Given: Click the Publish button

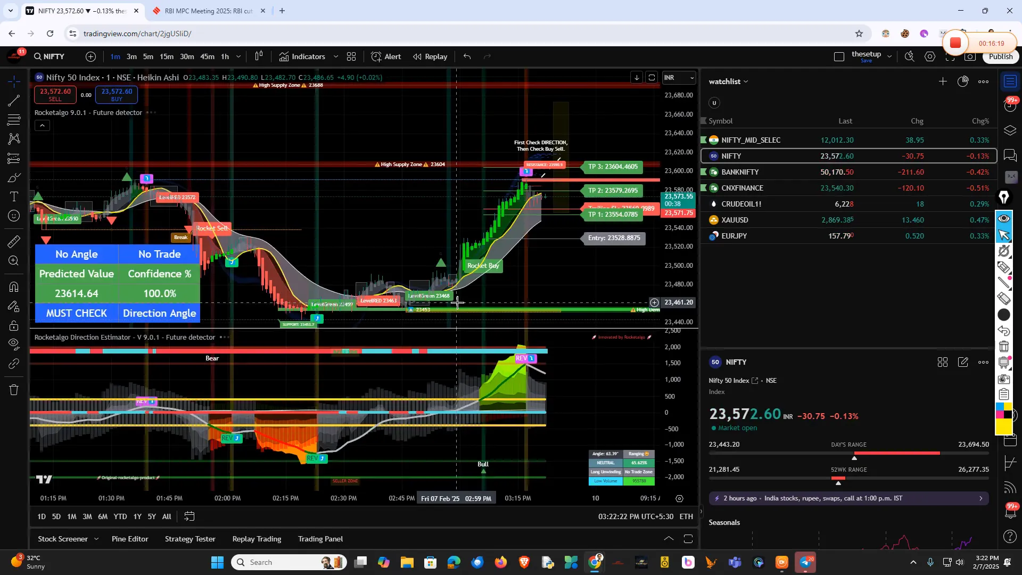Looking at the screenshot, I should pos(1000,56).
